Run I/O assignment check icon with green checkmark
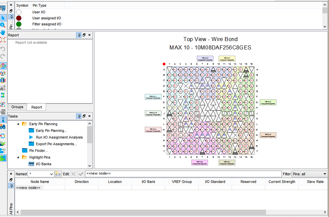 pyautogui.click(x=3, y=143)
